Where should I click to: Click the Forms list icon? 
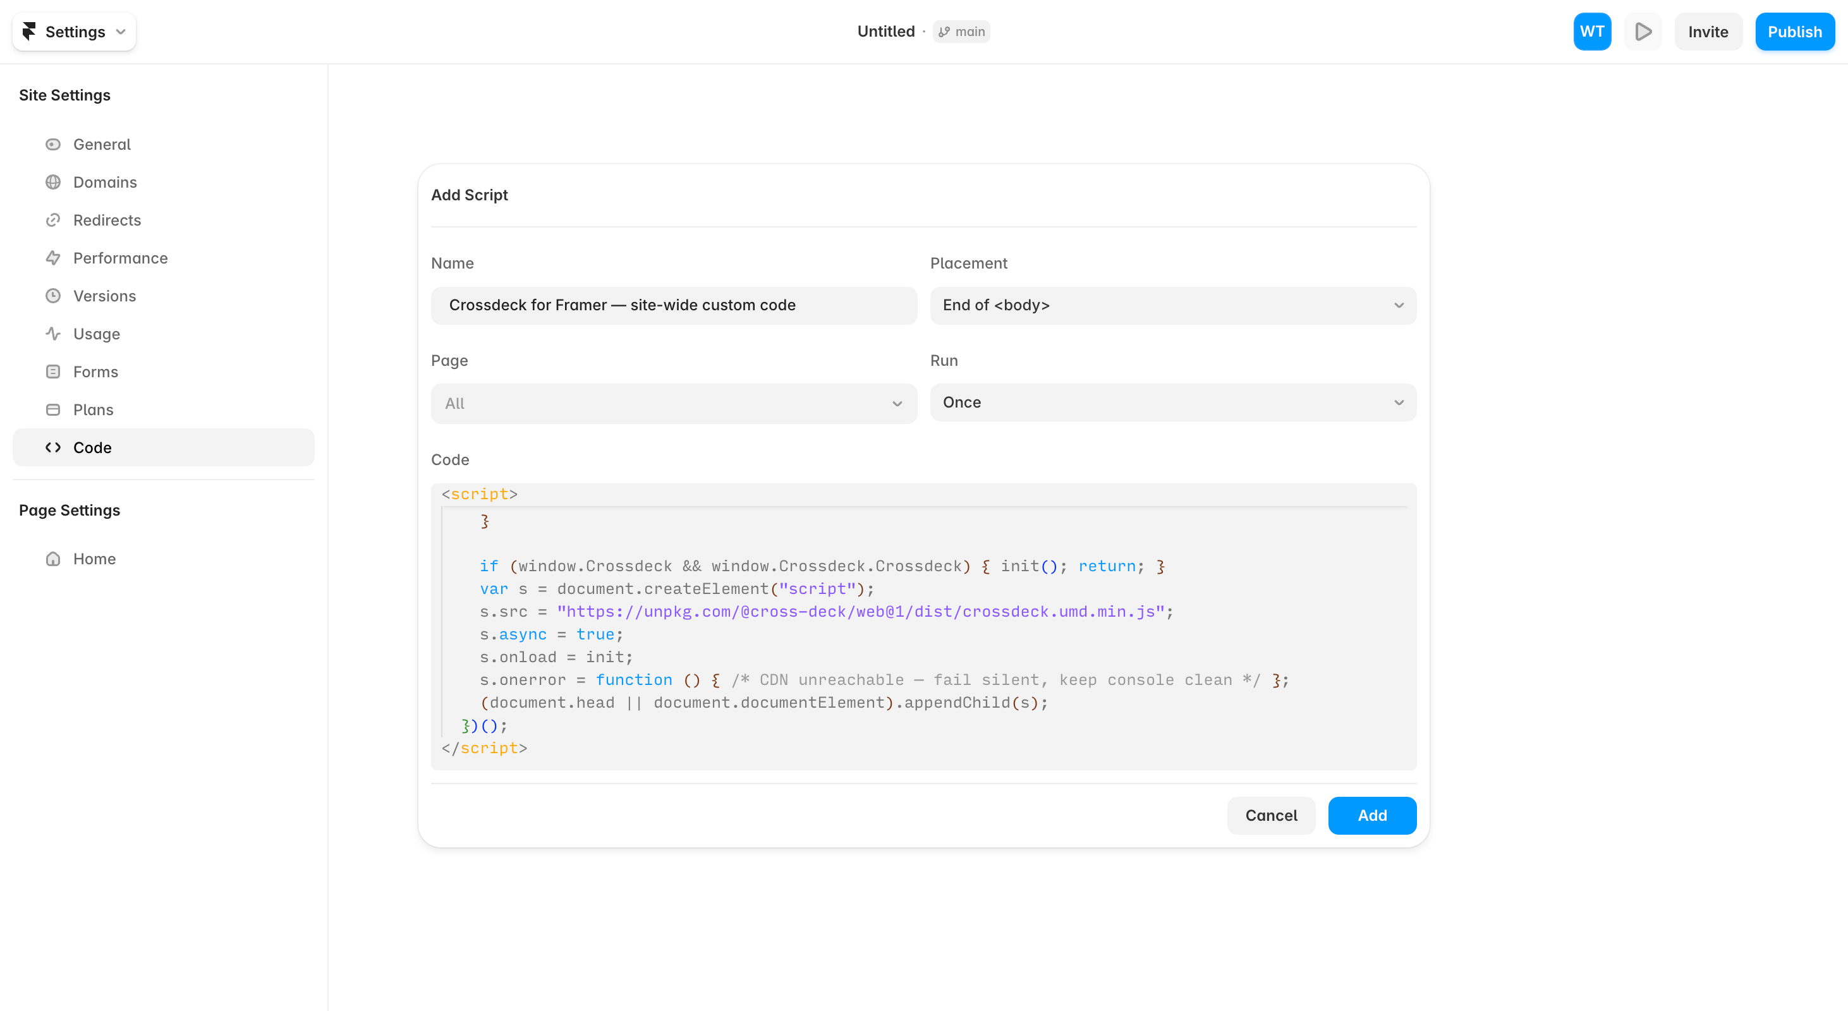point(53,372)
